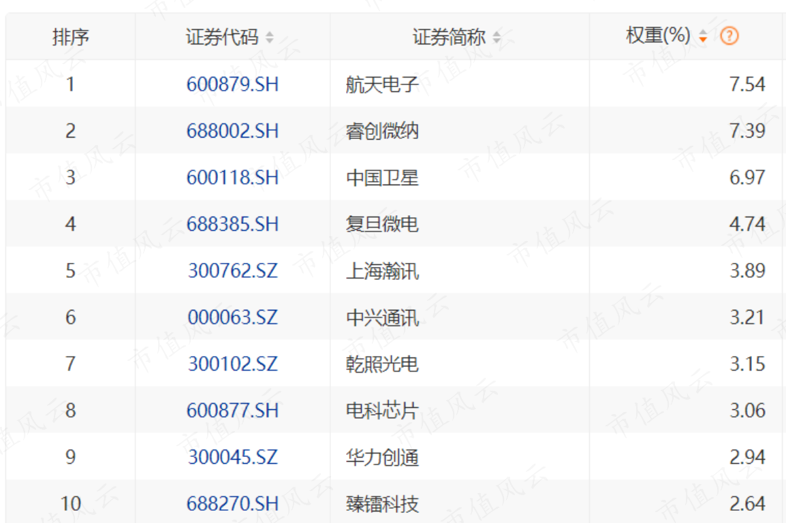
Task: Select the name 中兴通讯
Action: [x=382, y=317]
